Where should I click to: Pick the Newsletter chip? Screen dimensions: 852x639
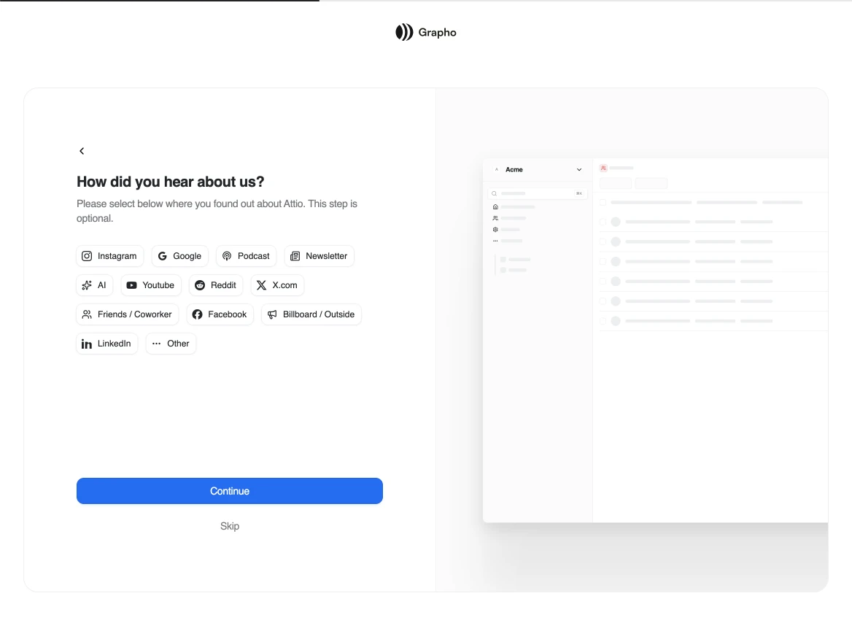(x=319, y=256)
